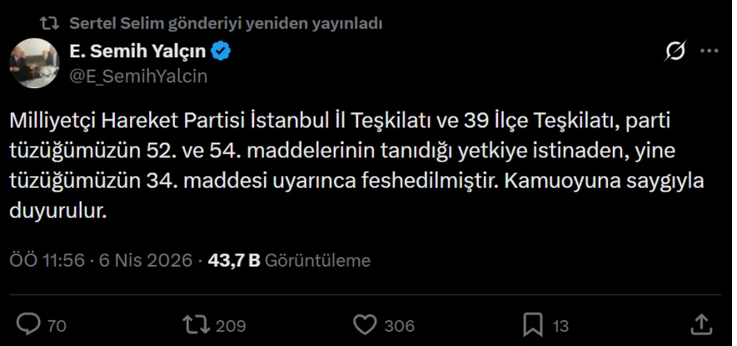The width and height of the screenshot is (737, 346).
Task: Open the E. Semih Yalçın display name
Action: coord(138,53)
